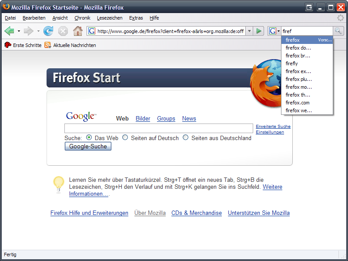This screenshot has width=348, height=261.
Task: Click the Erste Schritte bookmark icon
Action: 8,45
